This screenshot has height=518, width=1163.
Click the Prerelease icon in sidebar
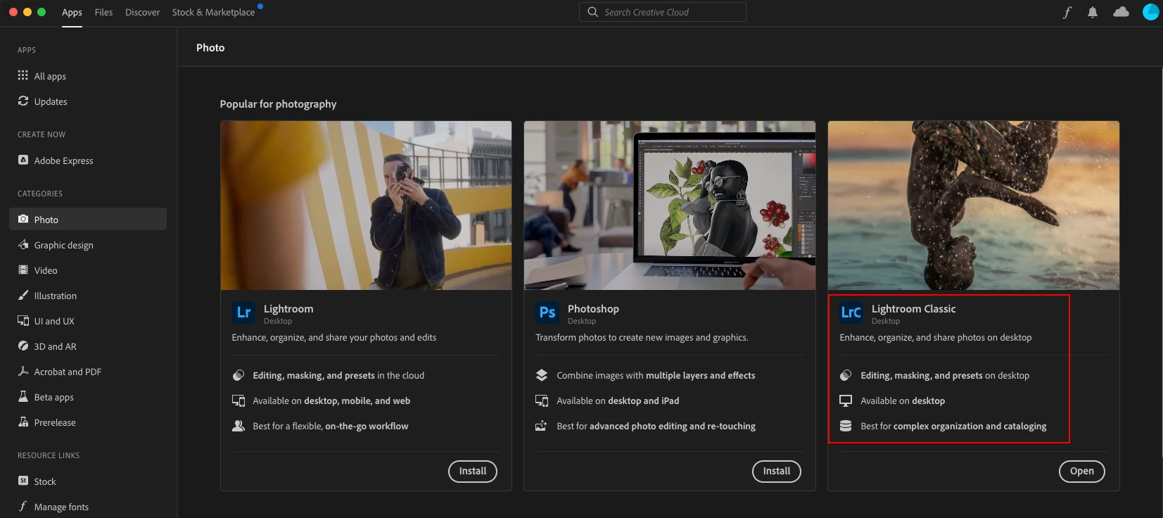[23, 422]
